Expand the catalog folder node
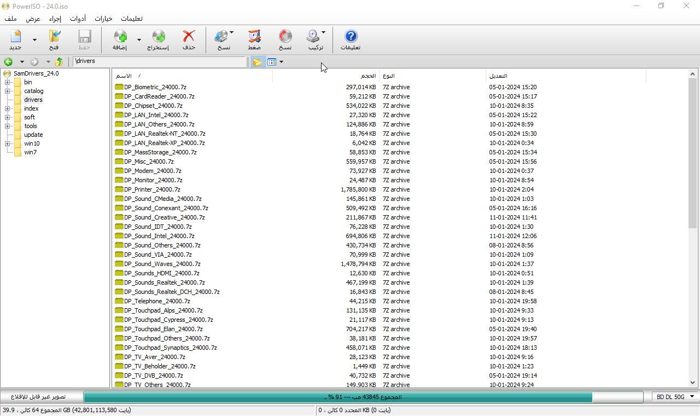The width and height of the screenshot is (700, 416). 8,91
